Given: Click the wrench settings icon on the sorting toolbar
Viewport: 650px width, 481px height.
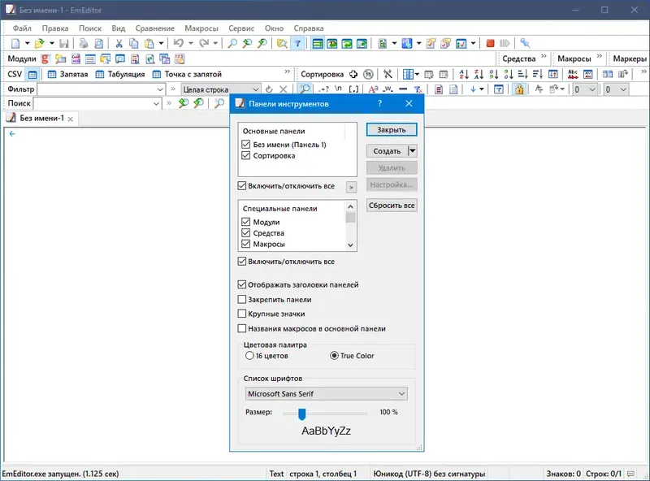Looking at the screenshot, I should coord(388,75).
